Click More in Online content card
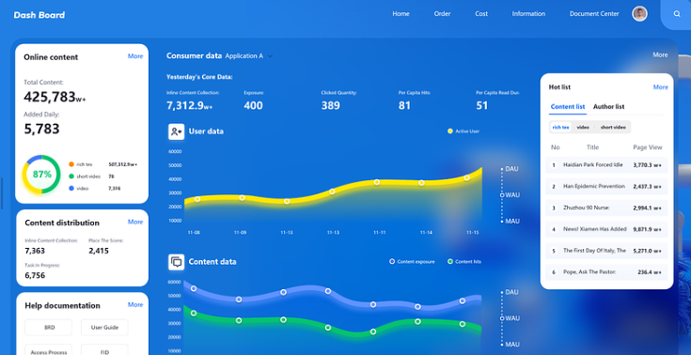 [135, 56]
